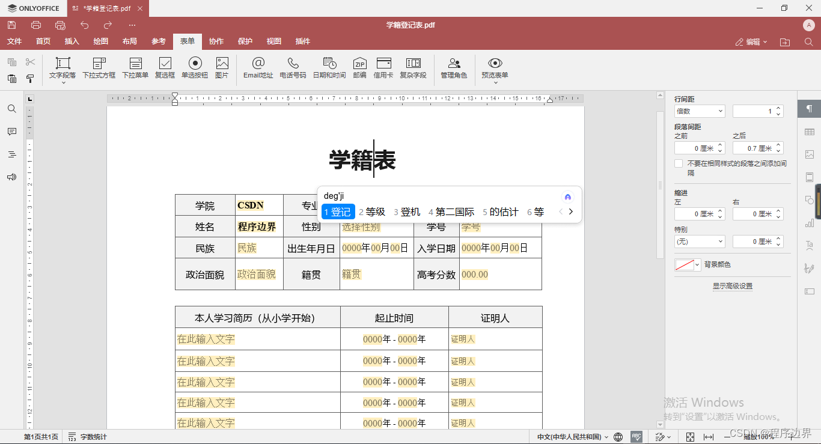This screenshot has height=444, width=821.
Task: Open the image settings sidebar tab
Action: (x=810, y=154)
